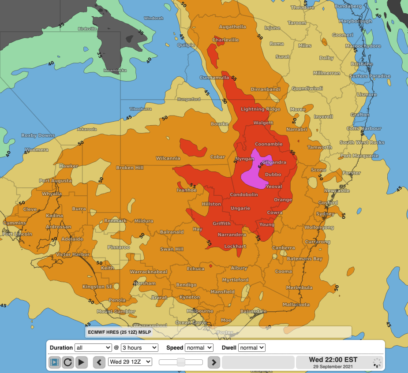Click the circular loop arrow icon
Screen dimensions: 408x373
pyautogui.click(x=68, y=362)
